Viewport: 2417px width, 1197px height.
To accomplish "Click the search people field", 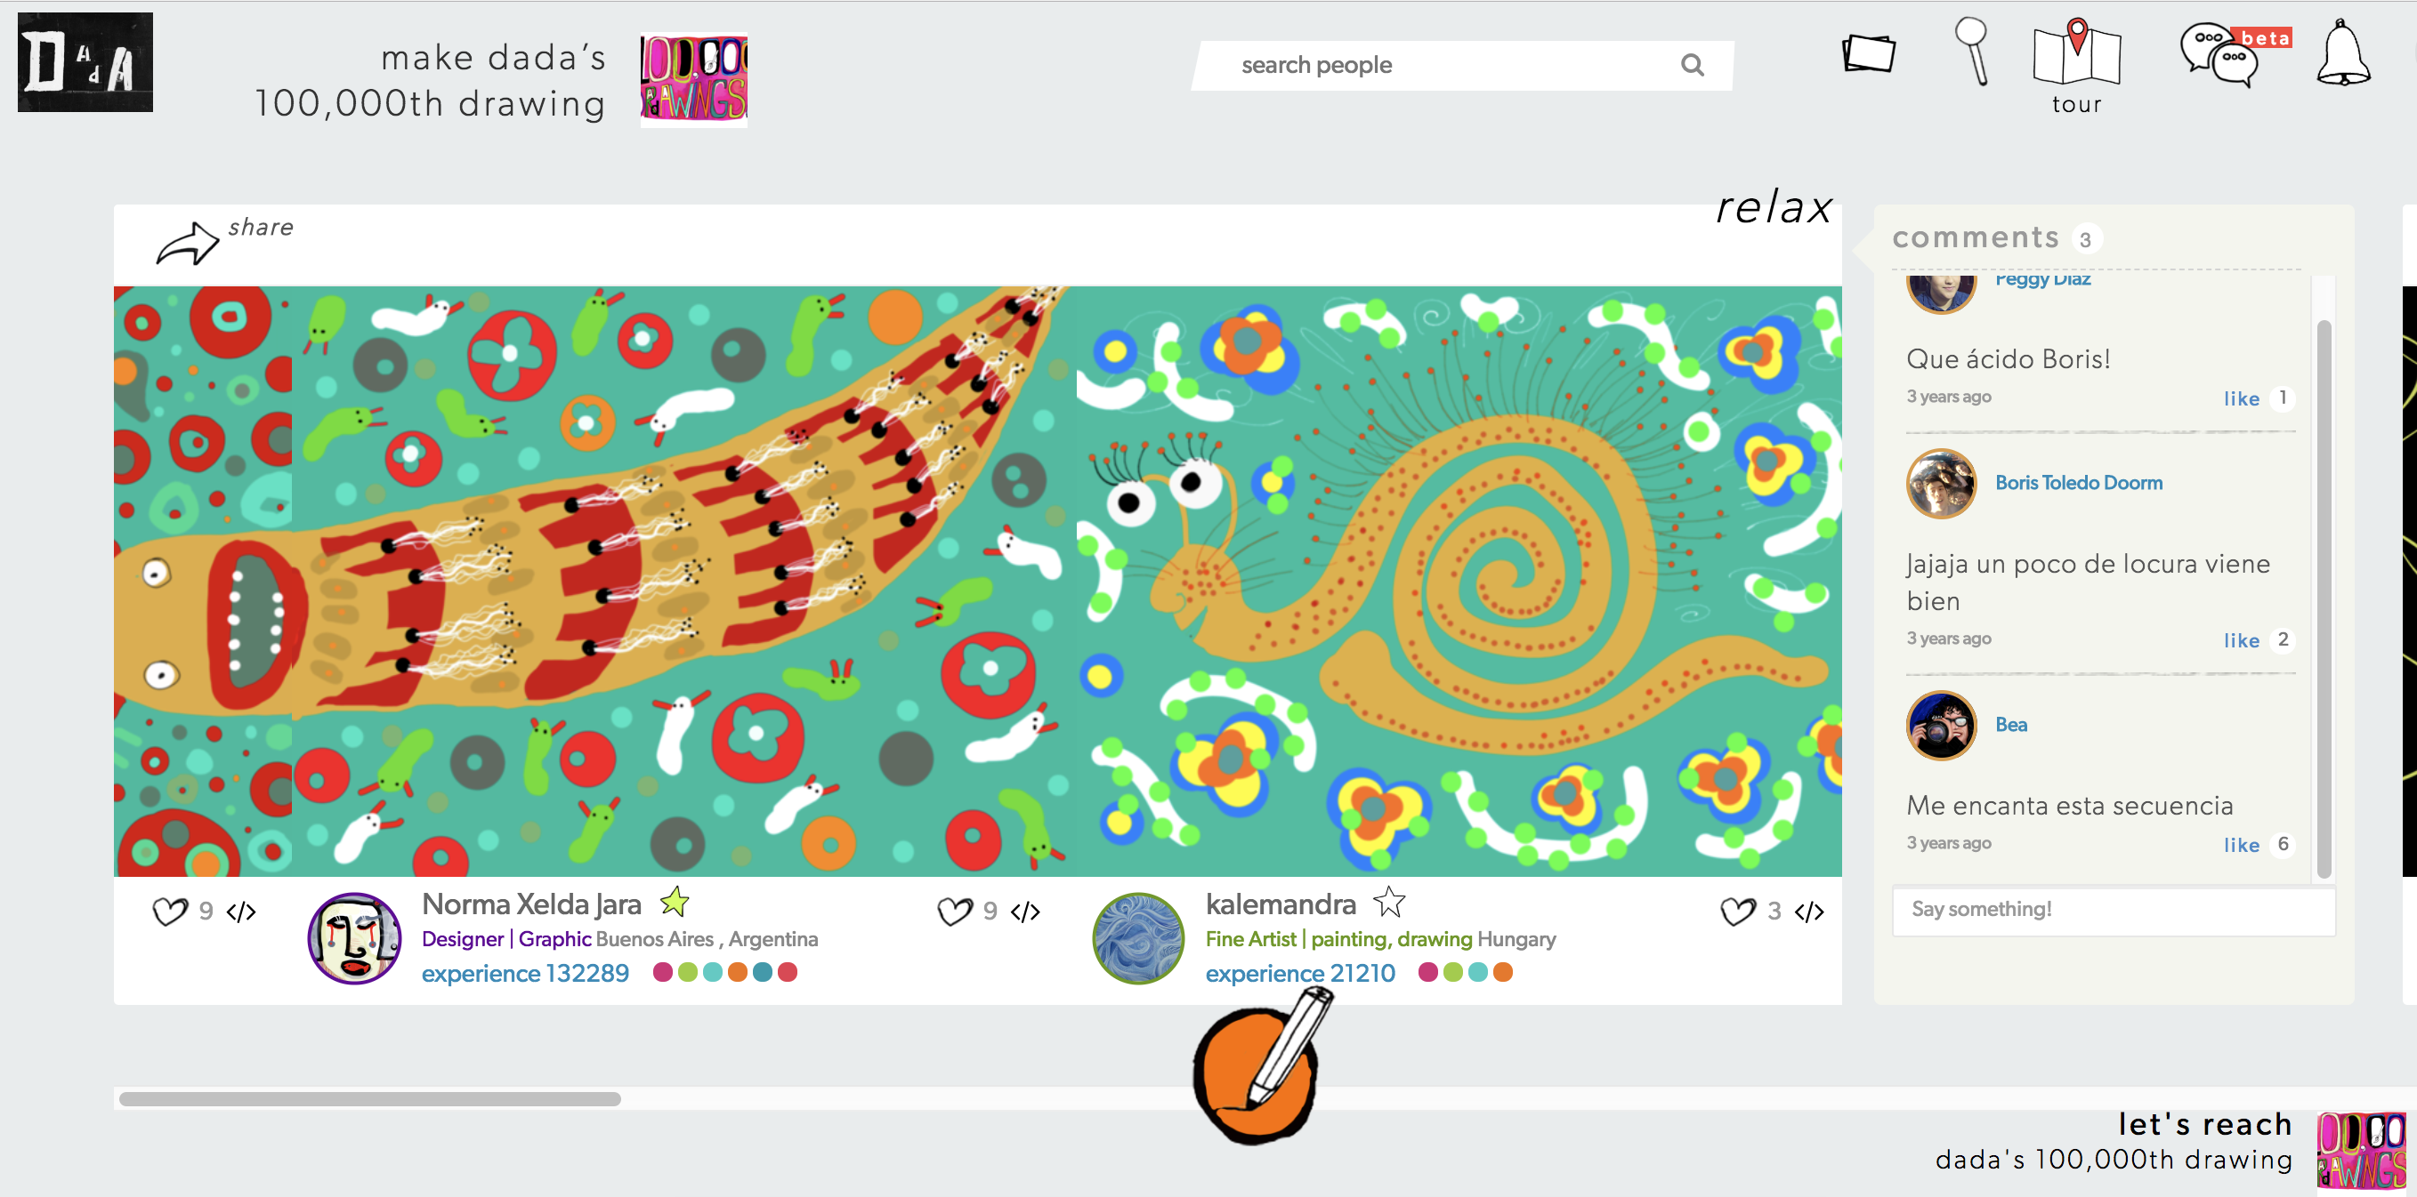I will pos(1462,65).
